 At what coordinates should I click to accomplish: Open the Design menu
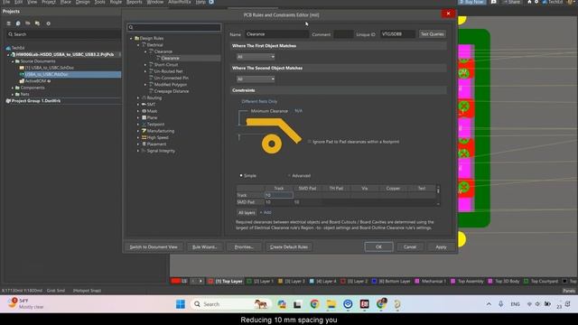point(82,2)
